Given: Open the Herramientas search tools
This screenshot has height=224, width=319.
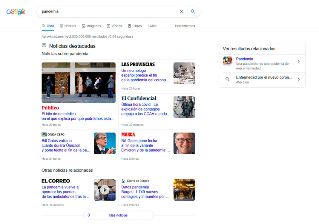Looking at the screenshot, I should coord(185,26).
